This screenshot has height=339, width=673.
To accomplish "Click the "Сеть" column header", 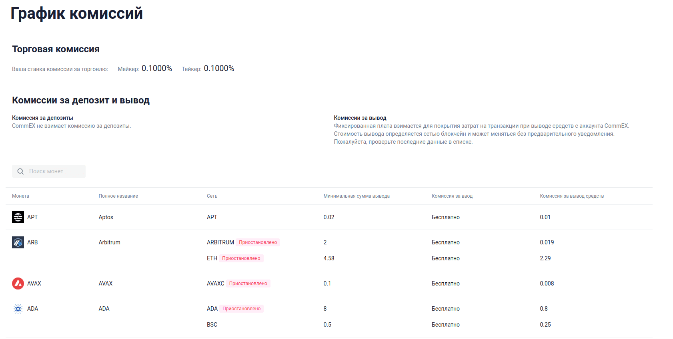I will 212,196.
